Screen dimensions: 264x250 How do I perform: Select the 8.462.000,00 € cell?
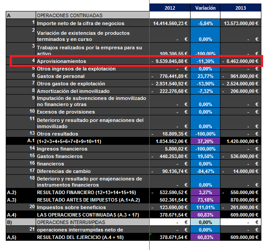(241, 61)
